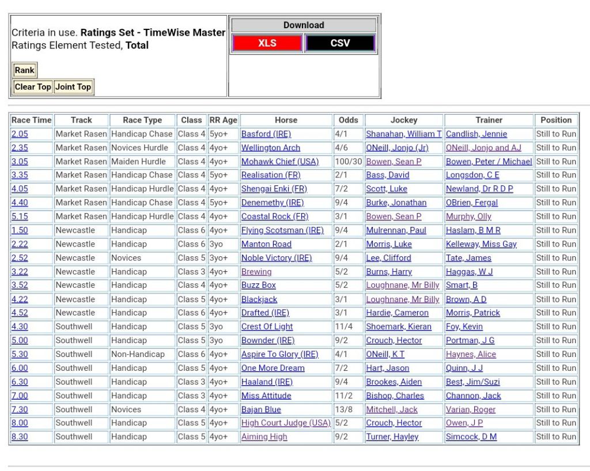View trainer Varian, Roger
Screen dimensions: 590x471
tap(470, 409)
